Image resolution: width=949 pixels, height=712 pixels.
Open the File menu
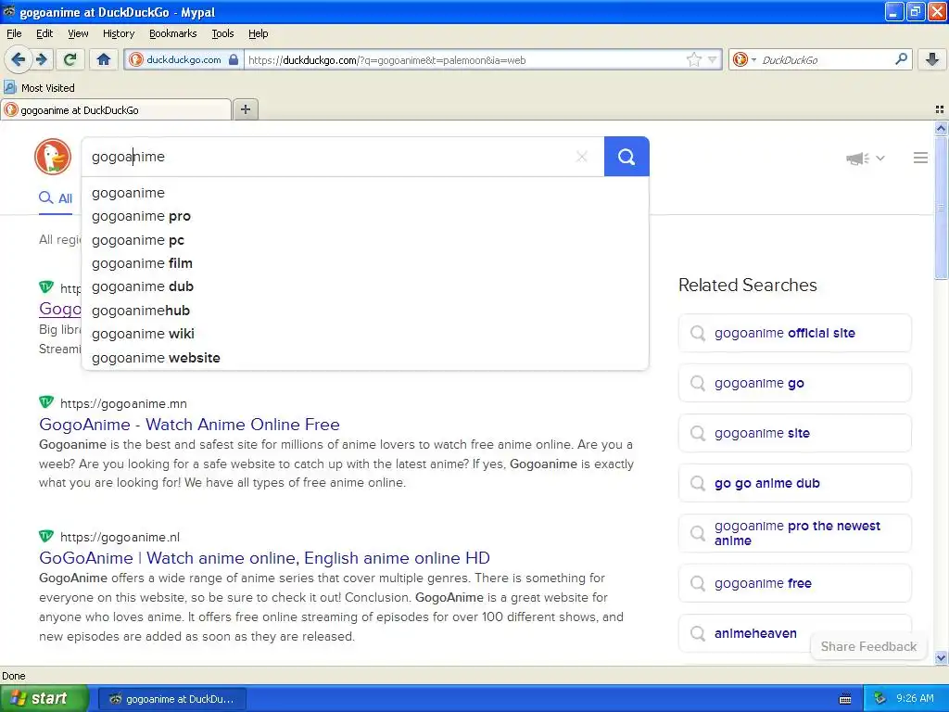pos(14,33)
